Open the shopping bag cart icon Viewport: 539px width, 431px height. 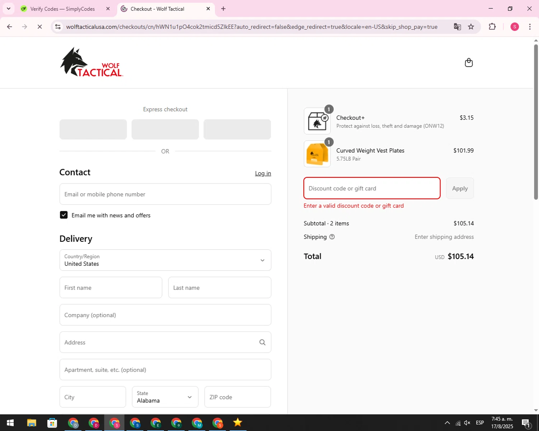pyautogui.click(x=469, y=62)
